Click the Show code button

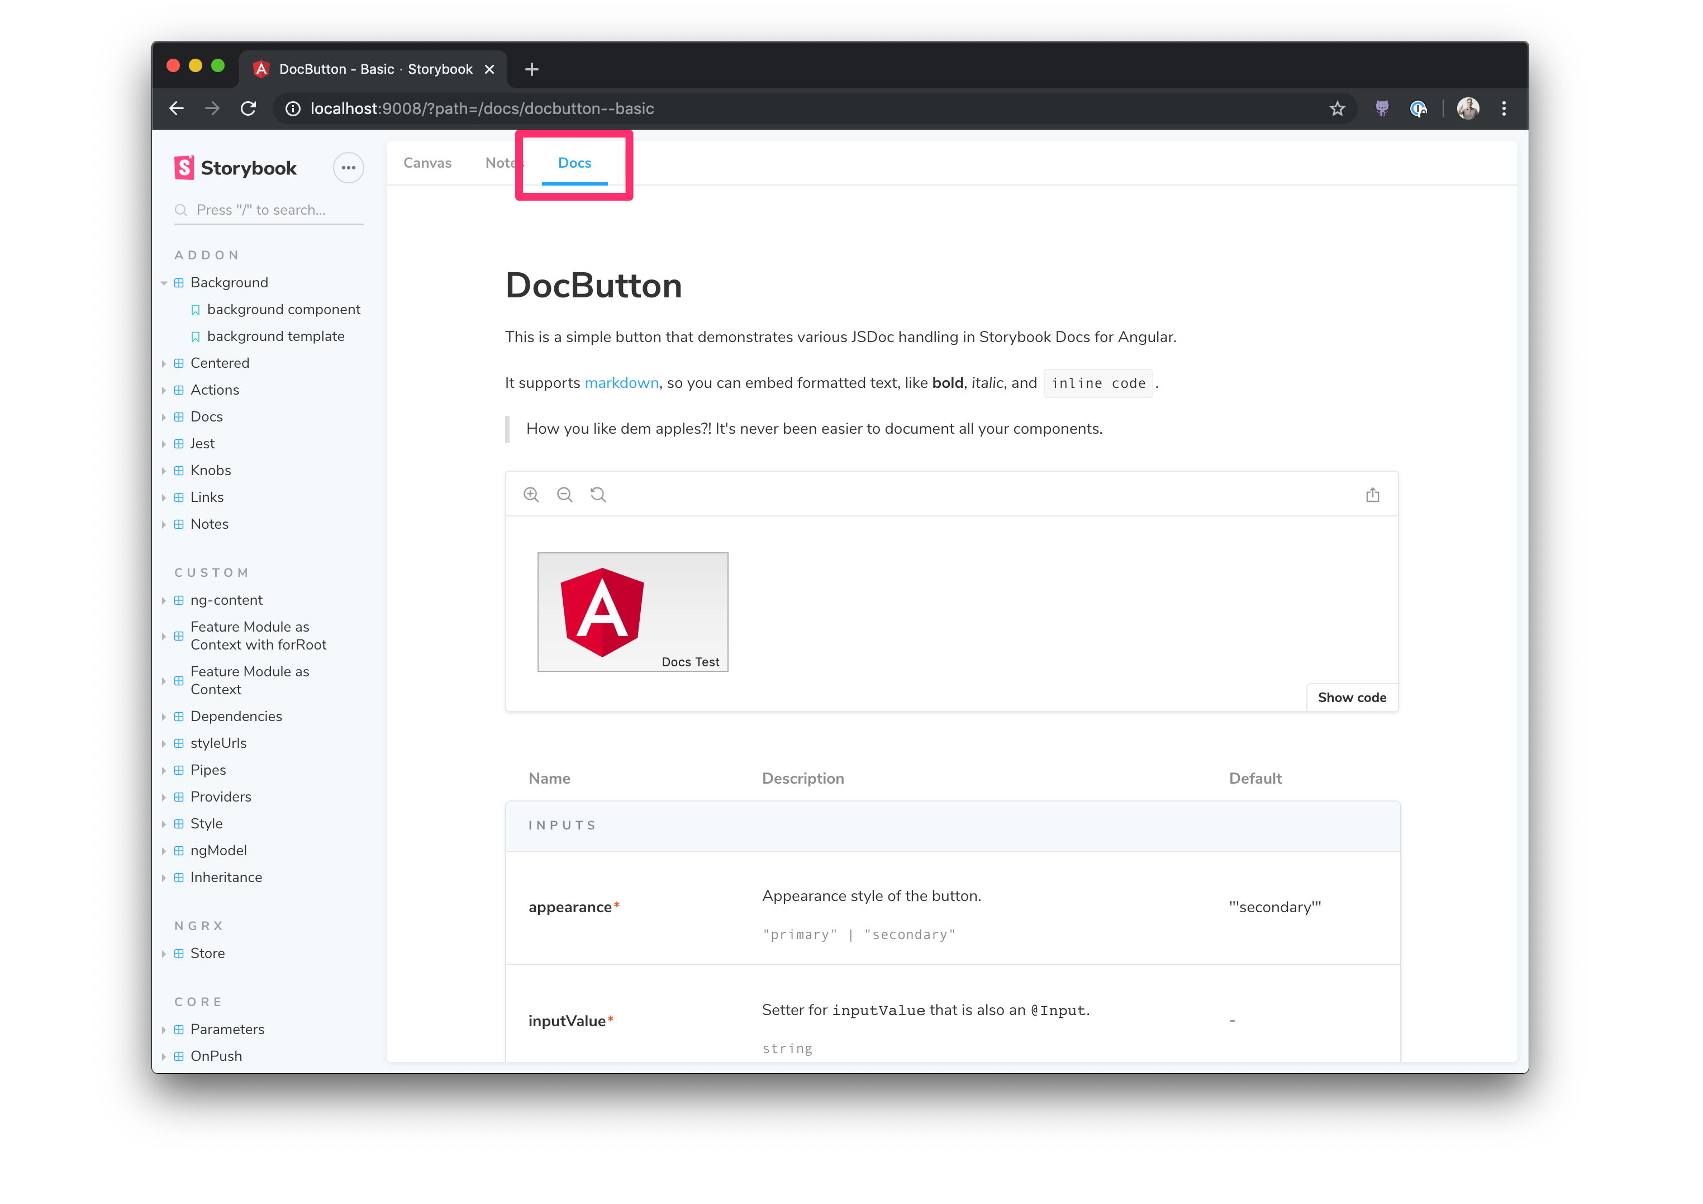(x=1352, y=698)
